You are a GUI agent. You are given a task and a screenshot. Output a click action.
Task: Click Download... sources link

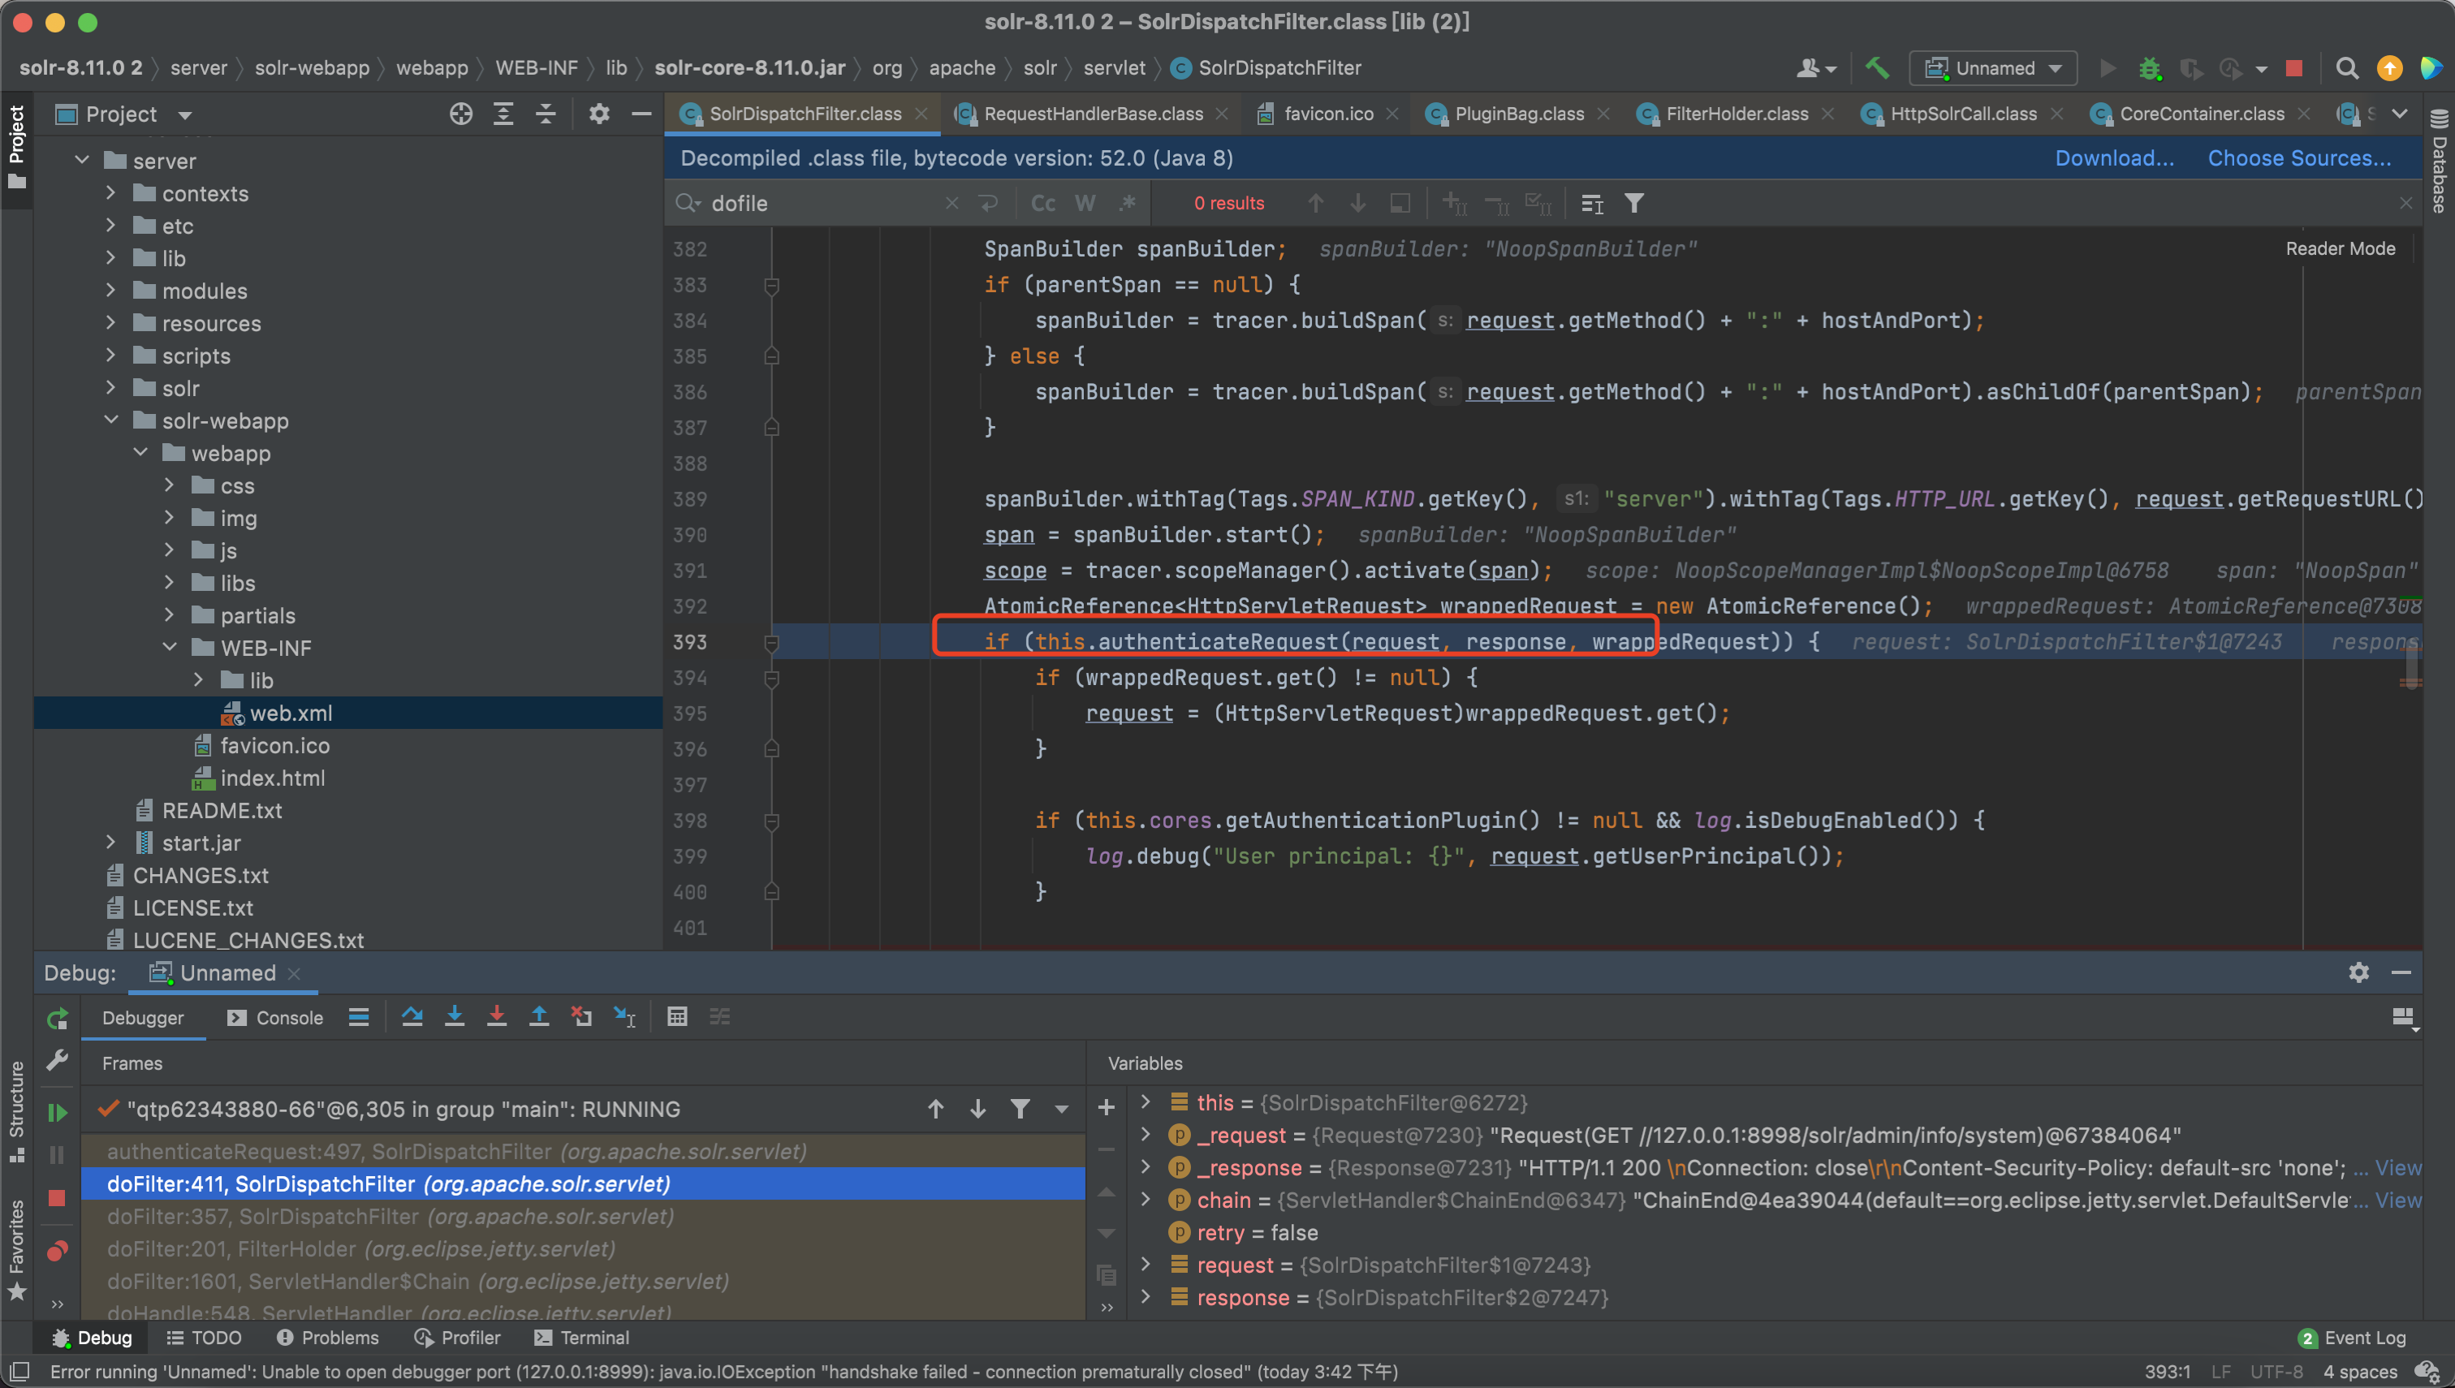[x=2114, y=158]
